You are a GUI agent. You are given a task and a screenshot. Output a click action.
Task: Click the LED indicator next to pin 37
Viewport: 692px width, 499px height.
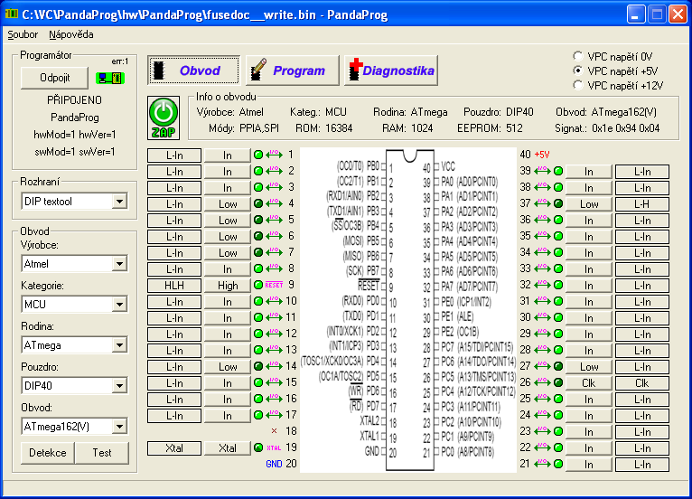[557, 203]
